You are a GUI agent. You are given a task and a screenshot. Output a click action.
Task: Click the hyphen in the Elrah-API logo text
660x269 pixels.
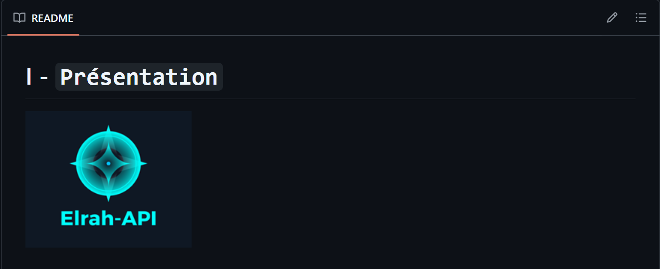coord(117,220)
